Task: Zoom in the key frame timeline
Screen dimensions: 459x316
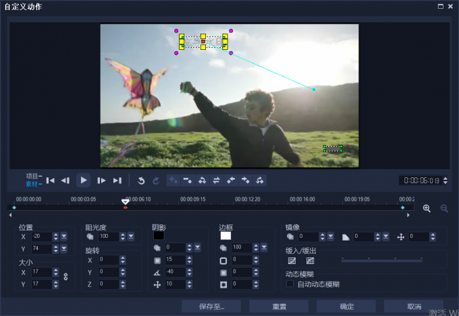Action: (427, 208)
